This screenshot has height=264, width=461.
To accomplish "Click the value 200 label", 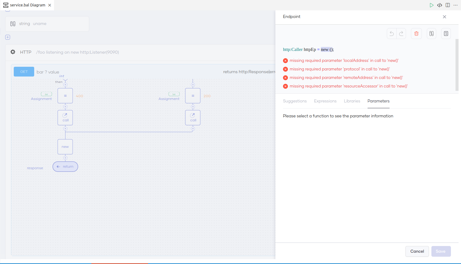I will tap(207, 96).
